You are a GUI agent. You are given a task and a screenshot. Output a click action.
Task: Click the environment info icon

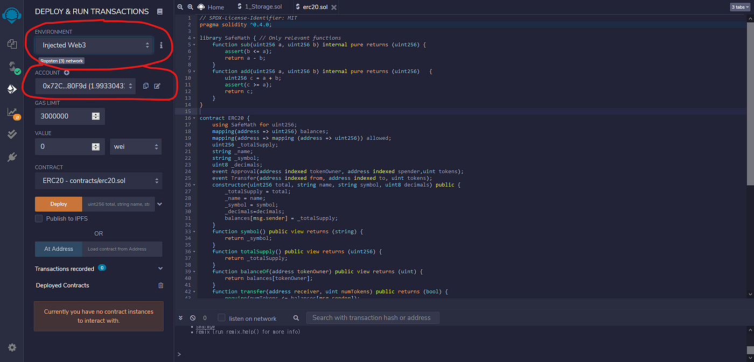click(161, 45)
